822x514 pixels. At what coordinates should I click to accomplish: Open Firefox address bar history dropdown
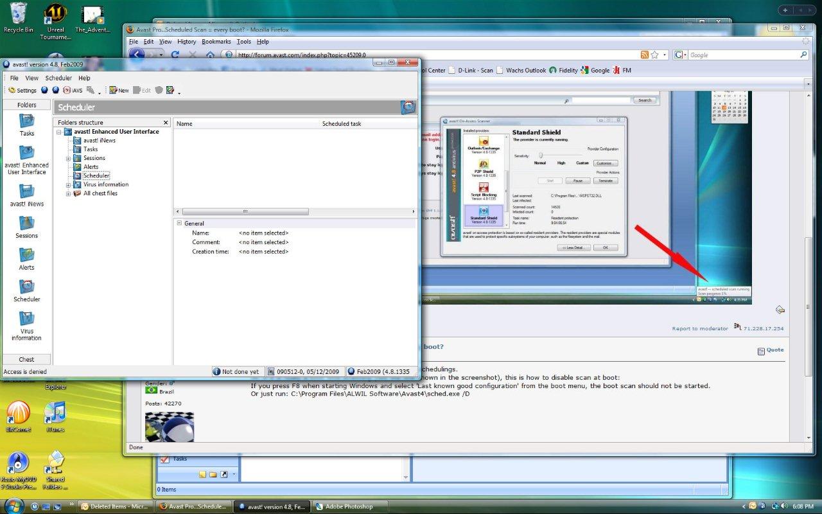tap(665, 55)
